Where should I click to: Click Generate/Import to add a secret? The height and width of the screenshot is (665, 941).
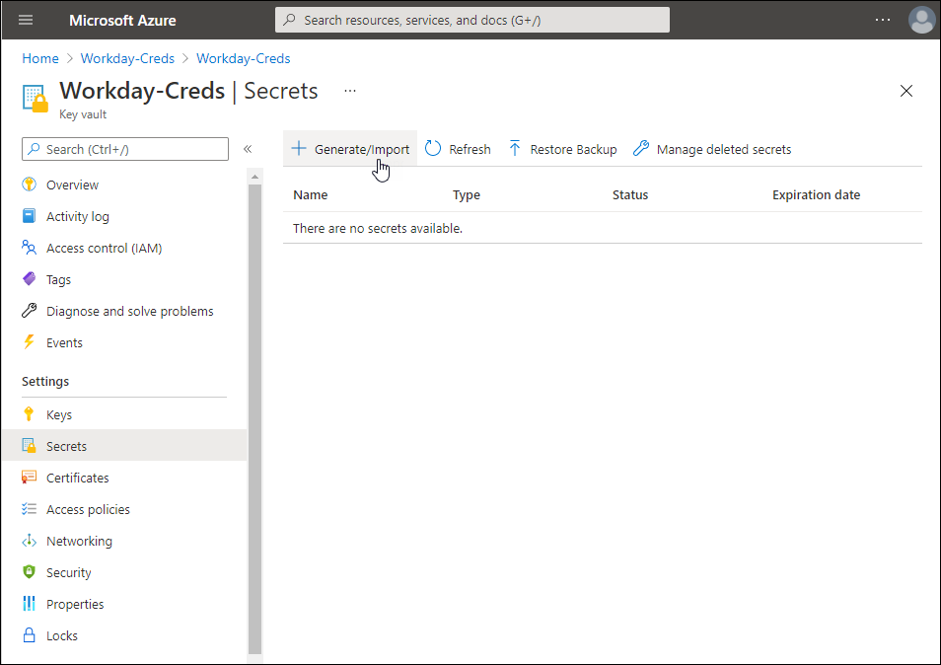click(x=351, y=149)
